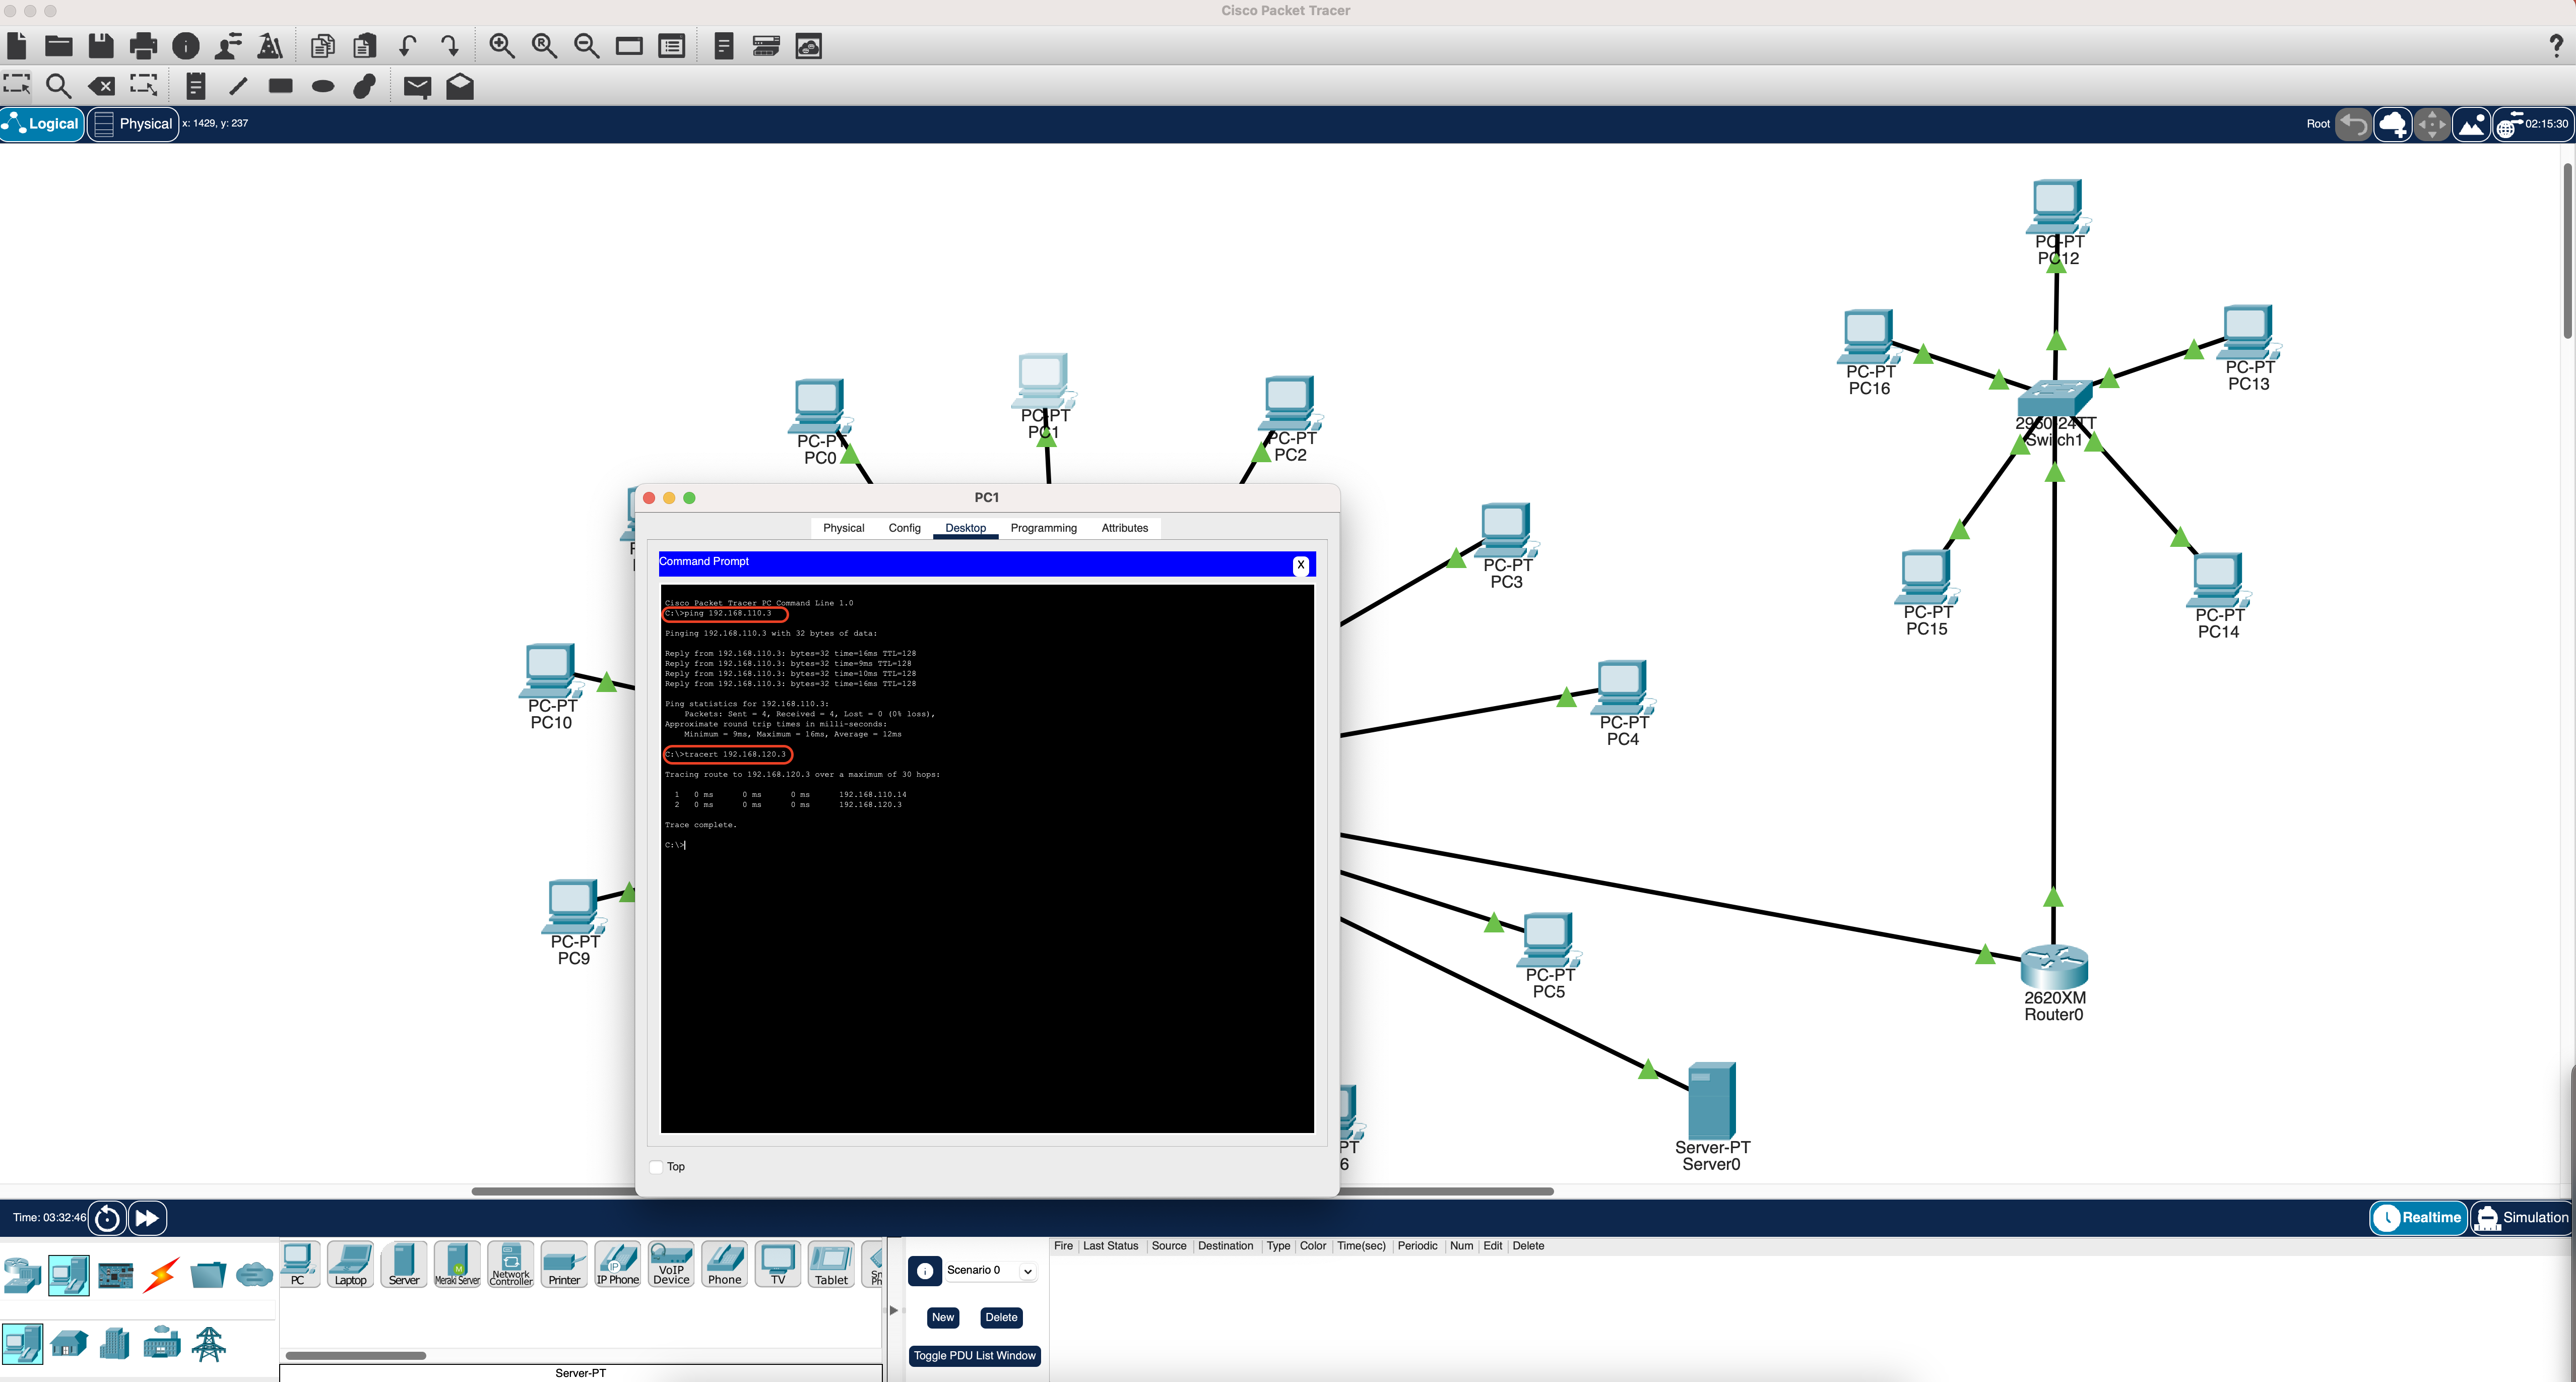Open the Programming tab in the PC1 window

pos(1043,528)
